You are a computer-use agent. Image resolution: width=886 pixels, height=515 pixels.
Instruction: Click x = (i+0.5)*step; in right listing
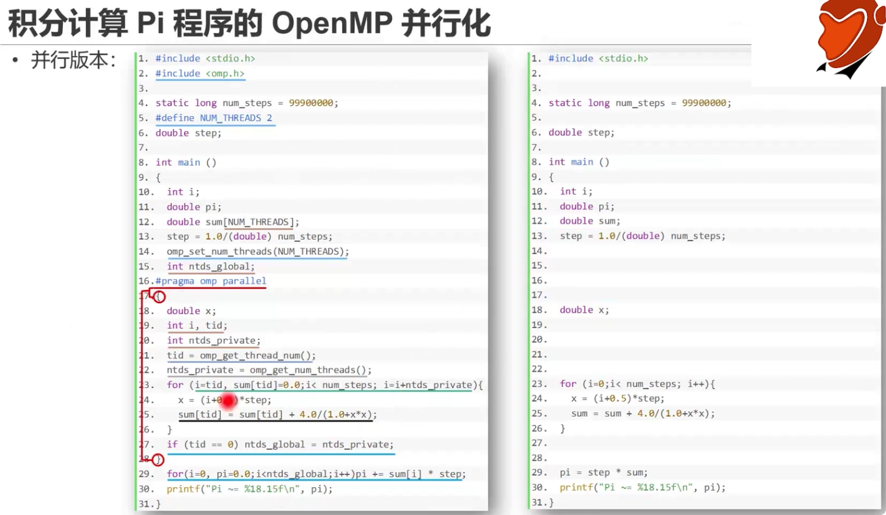point(618,398)
